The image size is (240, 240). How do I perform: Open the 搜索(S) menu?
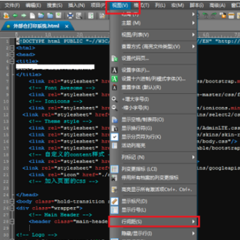(55, 5)
